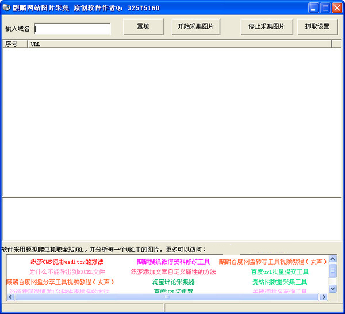Image resolution: width=345 pixels, height=314 pixels.
Task: Click the app icon in the title bar
Action: coord(6,8)
